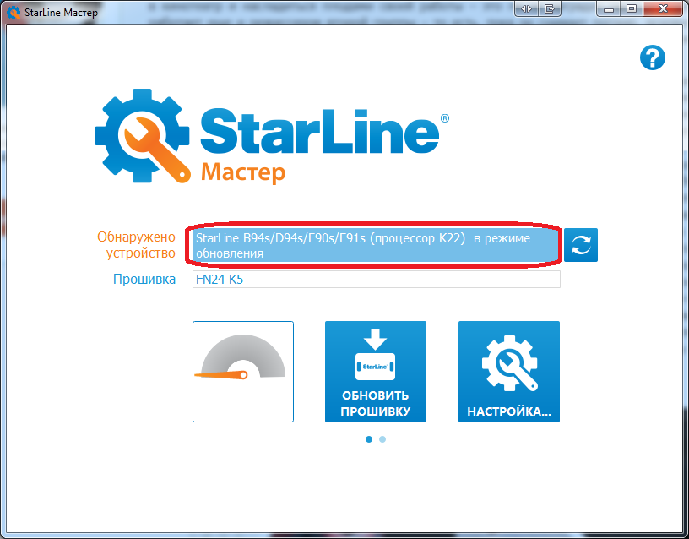This screenshot has height=539, width=689.
Task: Switch to the second page dot
Action: 382,439
